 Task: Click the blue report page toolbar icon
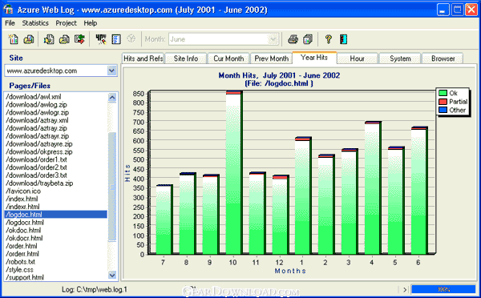pyautogui.click(x=116, y=39)
